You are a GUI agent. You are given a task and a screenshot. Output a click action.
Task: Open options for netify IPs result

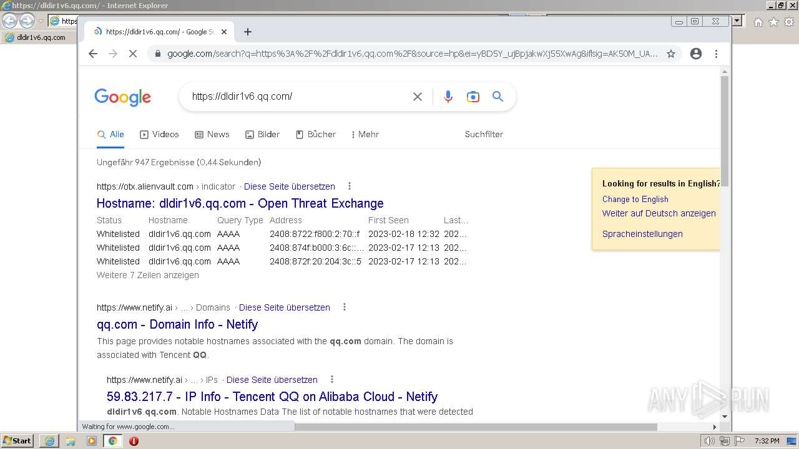click(x=332, y=379)
